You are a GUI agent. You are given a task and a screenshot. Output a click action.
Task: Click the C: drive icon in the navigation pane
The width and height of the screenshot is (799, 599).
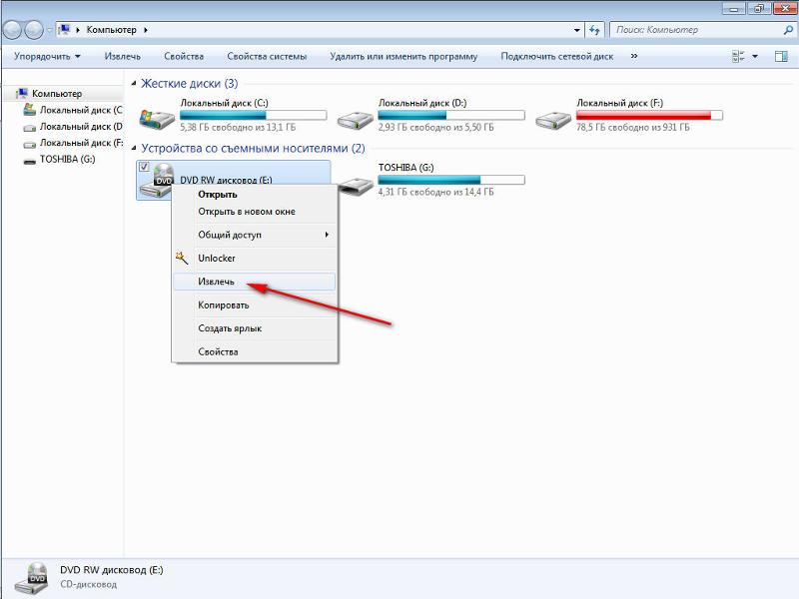pyautogui.click(x=30, y=110)
